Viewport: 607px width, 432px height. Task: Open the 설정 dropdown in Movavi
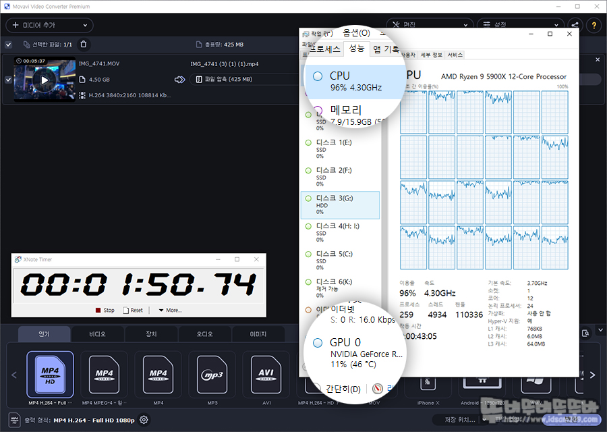coord(521,25)
